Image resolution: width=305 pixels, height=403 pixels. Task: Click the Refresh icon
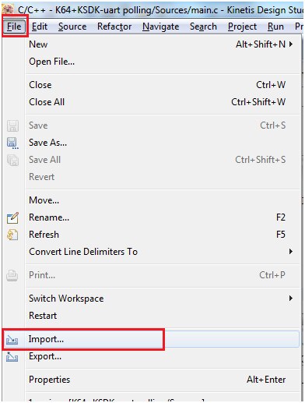(12, 235)
